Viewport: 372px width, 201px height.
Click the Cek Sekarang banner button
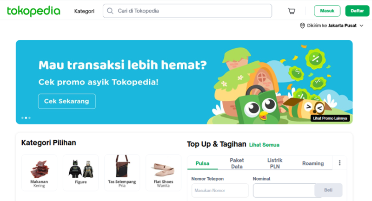click(67, 101)
